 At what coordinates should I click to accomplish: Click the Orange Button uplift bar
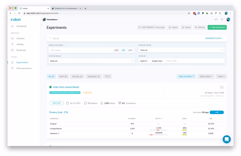pos(158,130)
